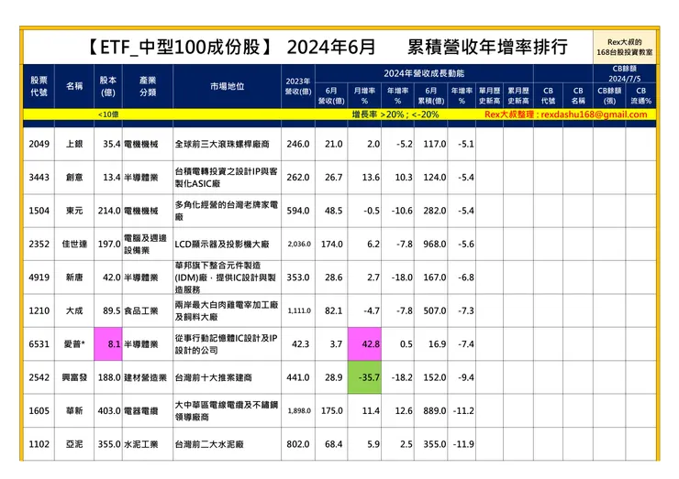Click the CB餘額 2024/7/5 header

[x=625, y=73]
